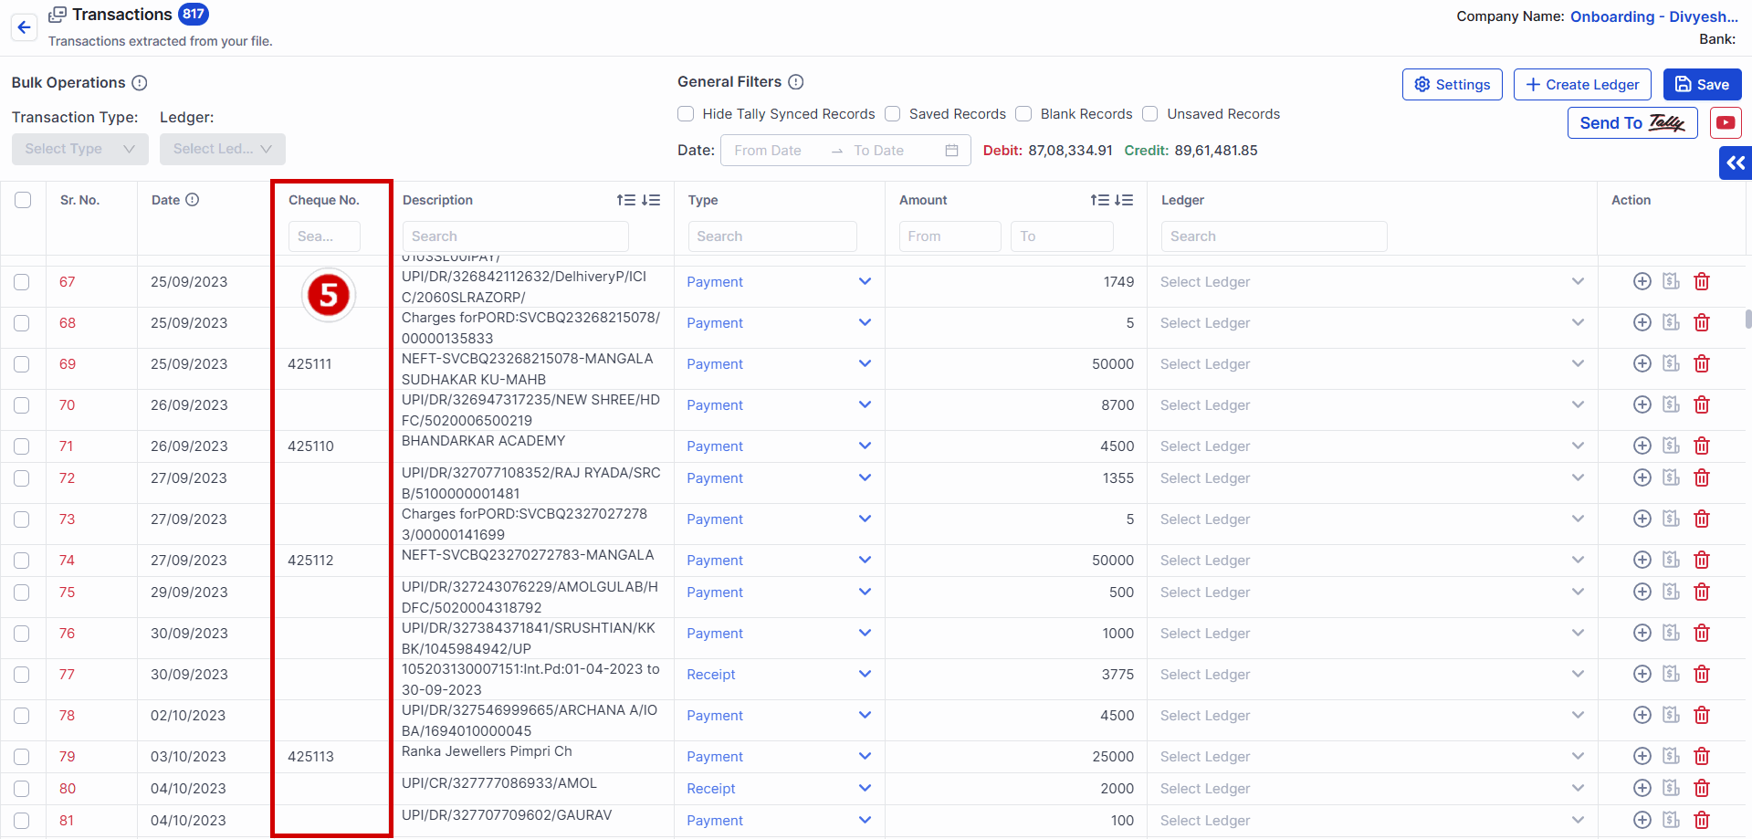Click the General Filters info icon

coord(796,82)
